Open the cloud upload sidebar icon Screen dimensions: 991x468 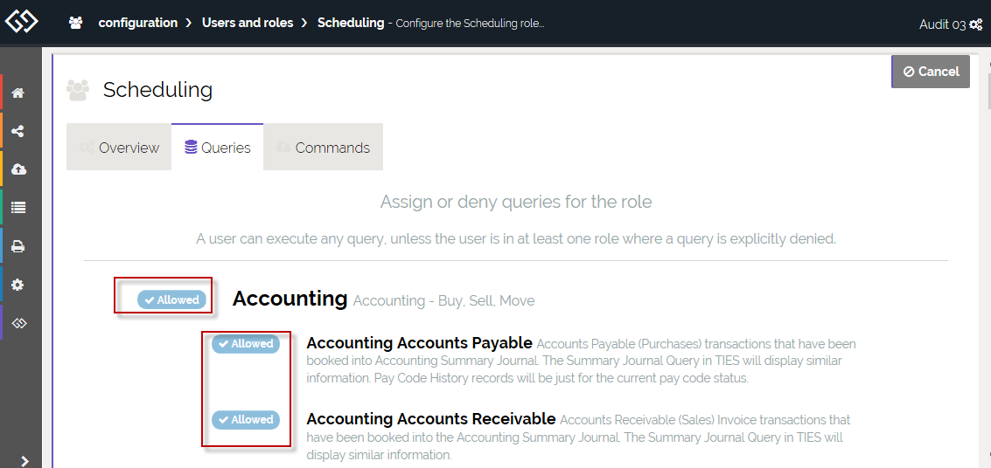(17, 169)
